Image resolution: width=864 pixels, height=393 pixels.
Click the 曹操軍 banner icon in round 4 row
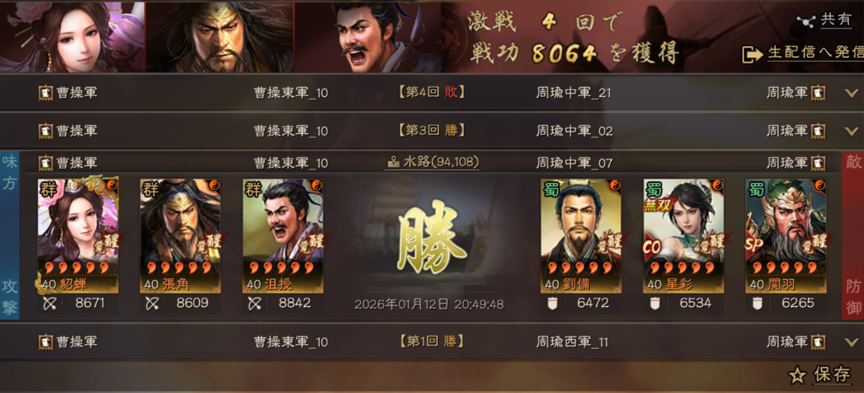coord(46,93)
